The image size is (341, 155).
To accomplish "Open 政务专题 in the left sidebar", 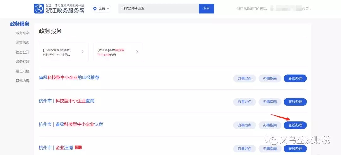I will point(22,62).
